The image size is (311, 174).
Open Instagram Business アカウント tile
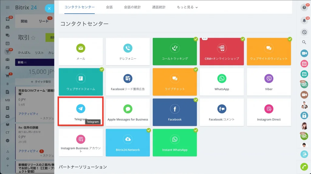(81, 143)
